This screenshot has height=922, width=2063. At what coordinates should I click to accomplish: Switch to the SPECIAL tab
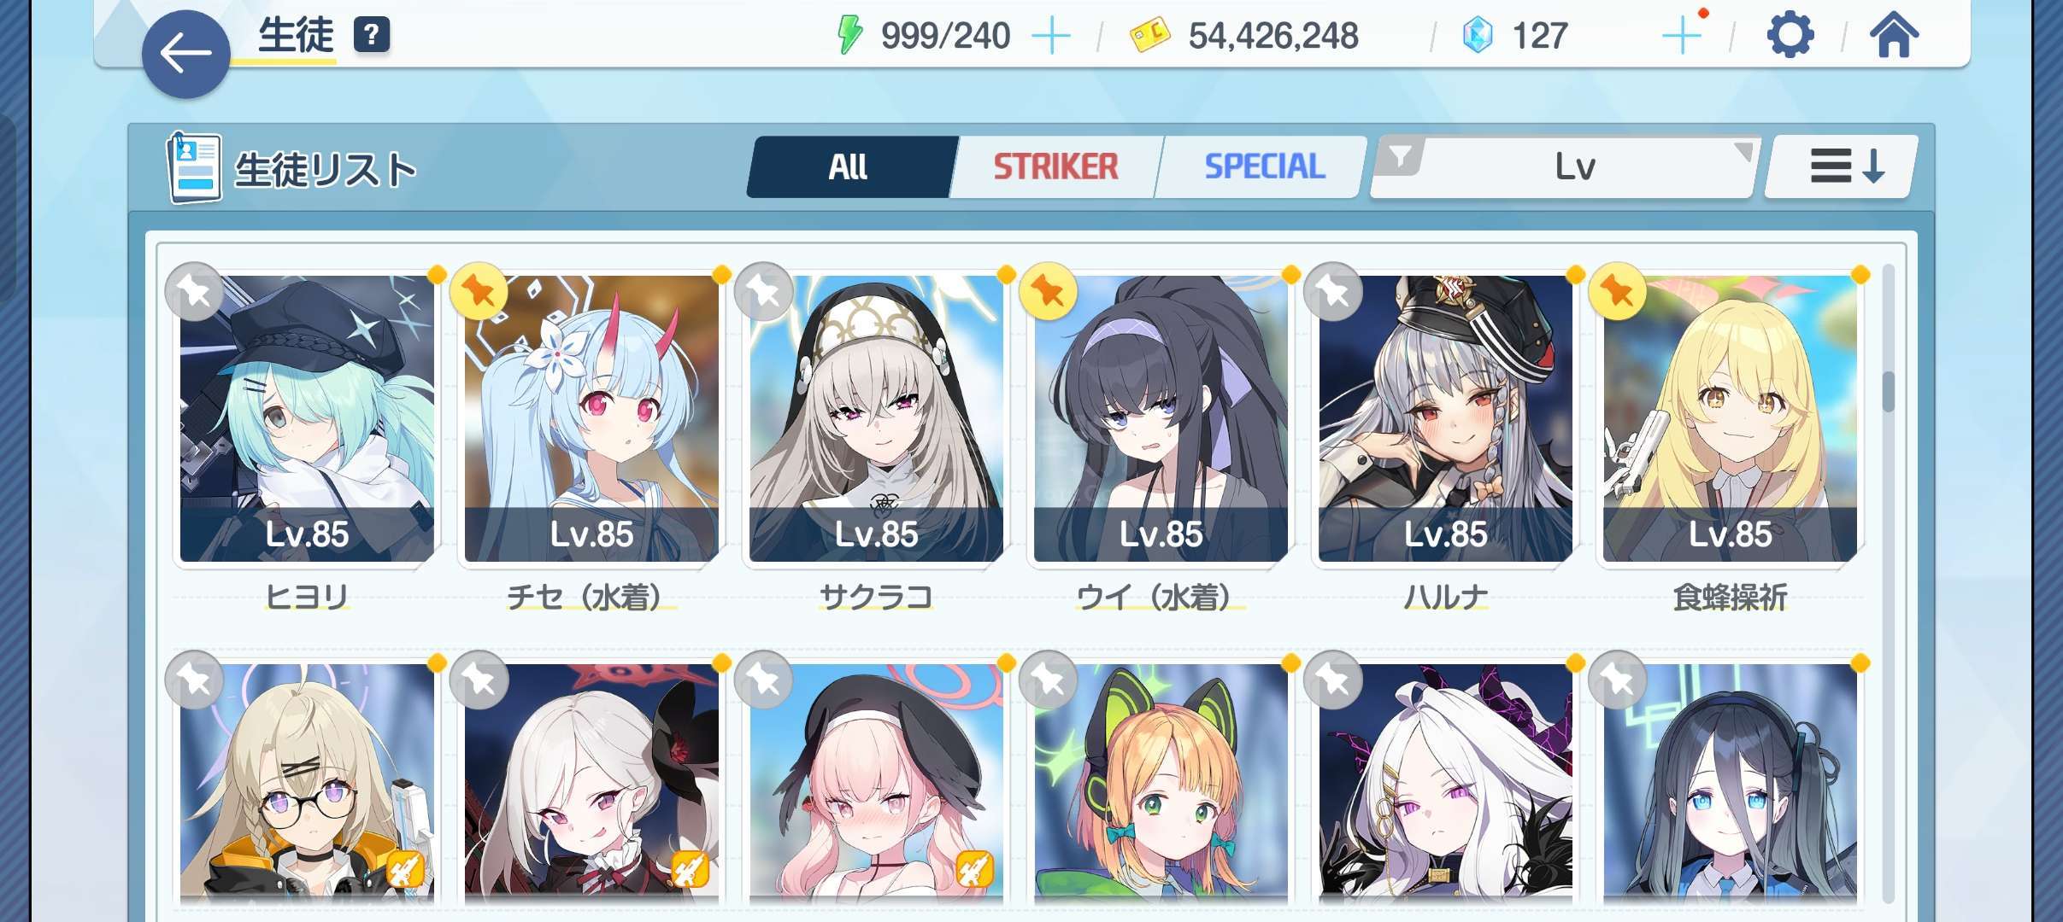click(1265, 166)
